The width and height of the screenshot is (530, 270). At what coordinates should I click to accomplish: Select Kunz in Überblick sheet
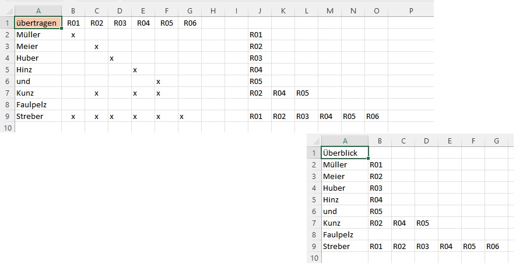pyautogui.click(x=345, y=223)
